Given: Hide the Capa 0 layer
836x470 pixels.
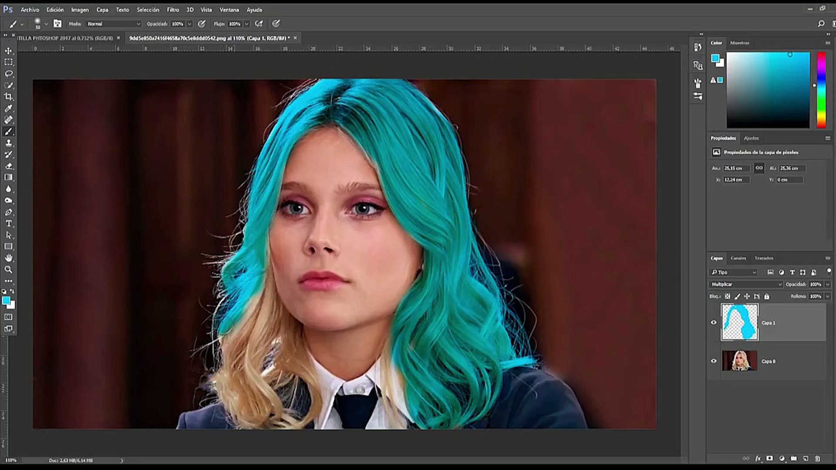Looking at the screenshot, I should tap(714, 361).
